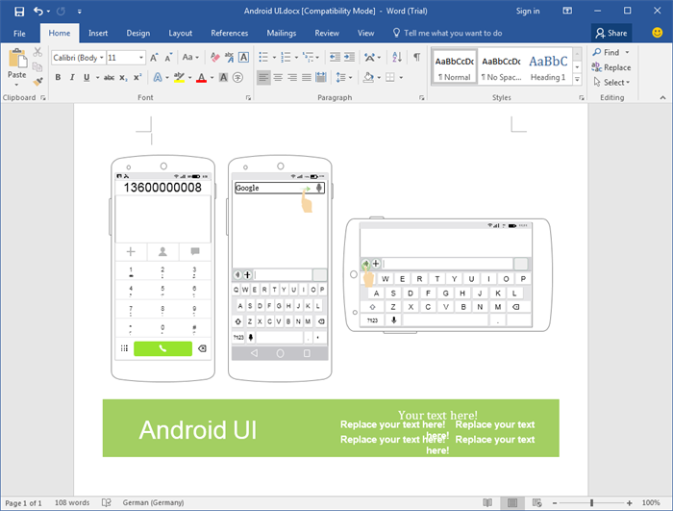This screenshot has width=673, height=511.
Task: Toggle strikethrough formatting
Action: coord(111,78)
